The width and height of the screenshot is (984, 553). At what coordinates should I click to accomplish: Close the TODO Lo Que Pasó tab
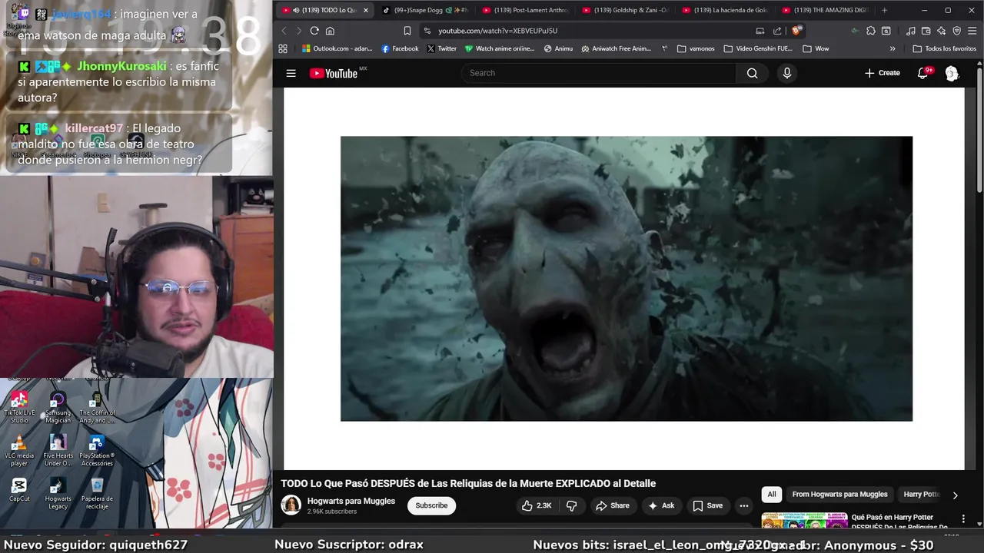[x=366, y=10]
